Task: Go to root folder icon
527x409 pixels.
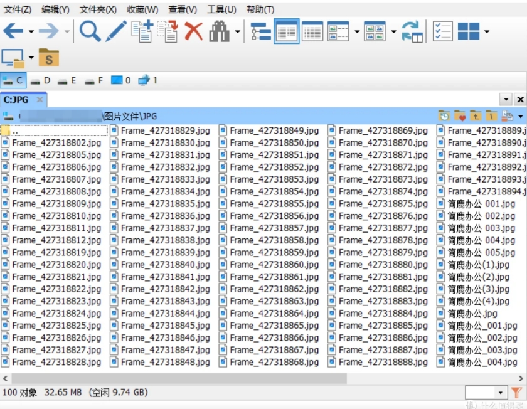Action: (x=491, y=116)
